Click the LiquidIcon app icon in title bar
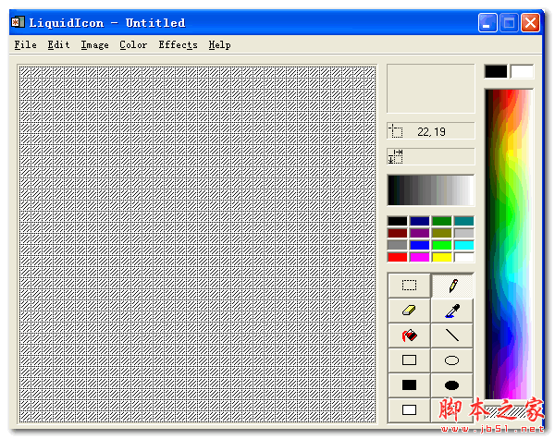555x439 pixels. pyautogui.click(x=18, y=22)
